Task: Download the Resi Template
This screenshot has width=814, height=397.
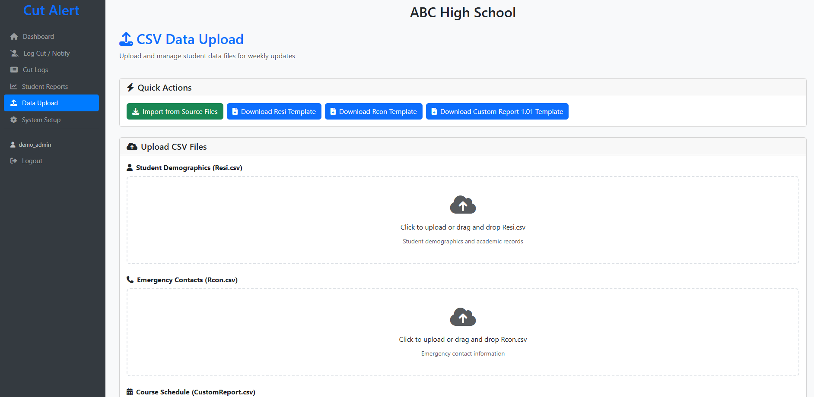Action: click(x=274, y=112)
